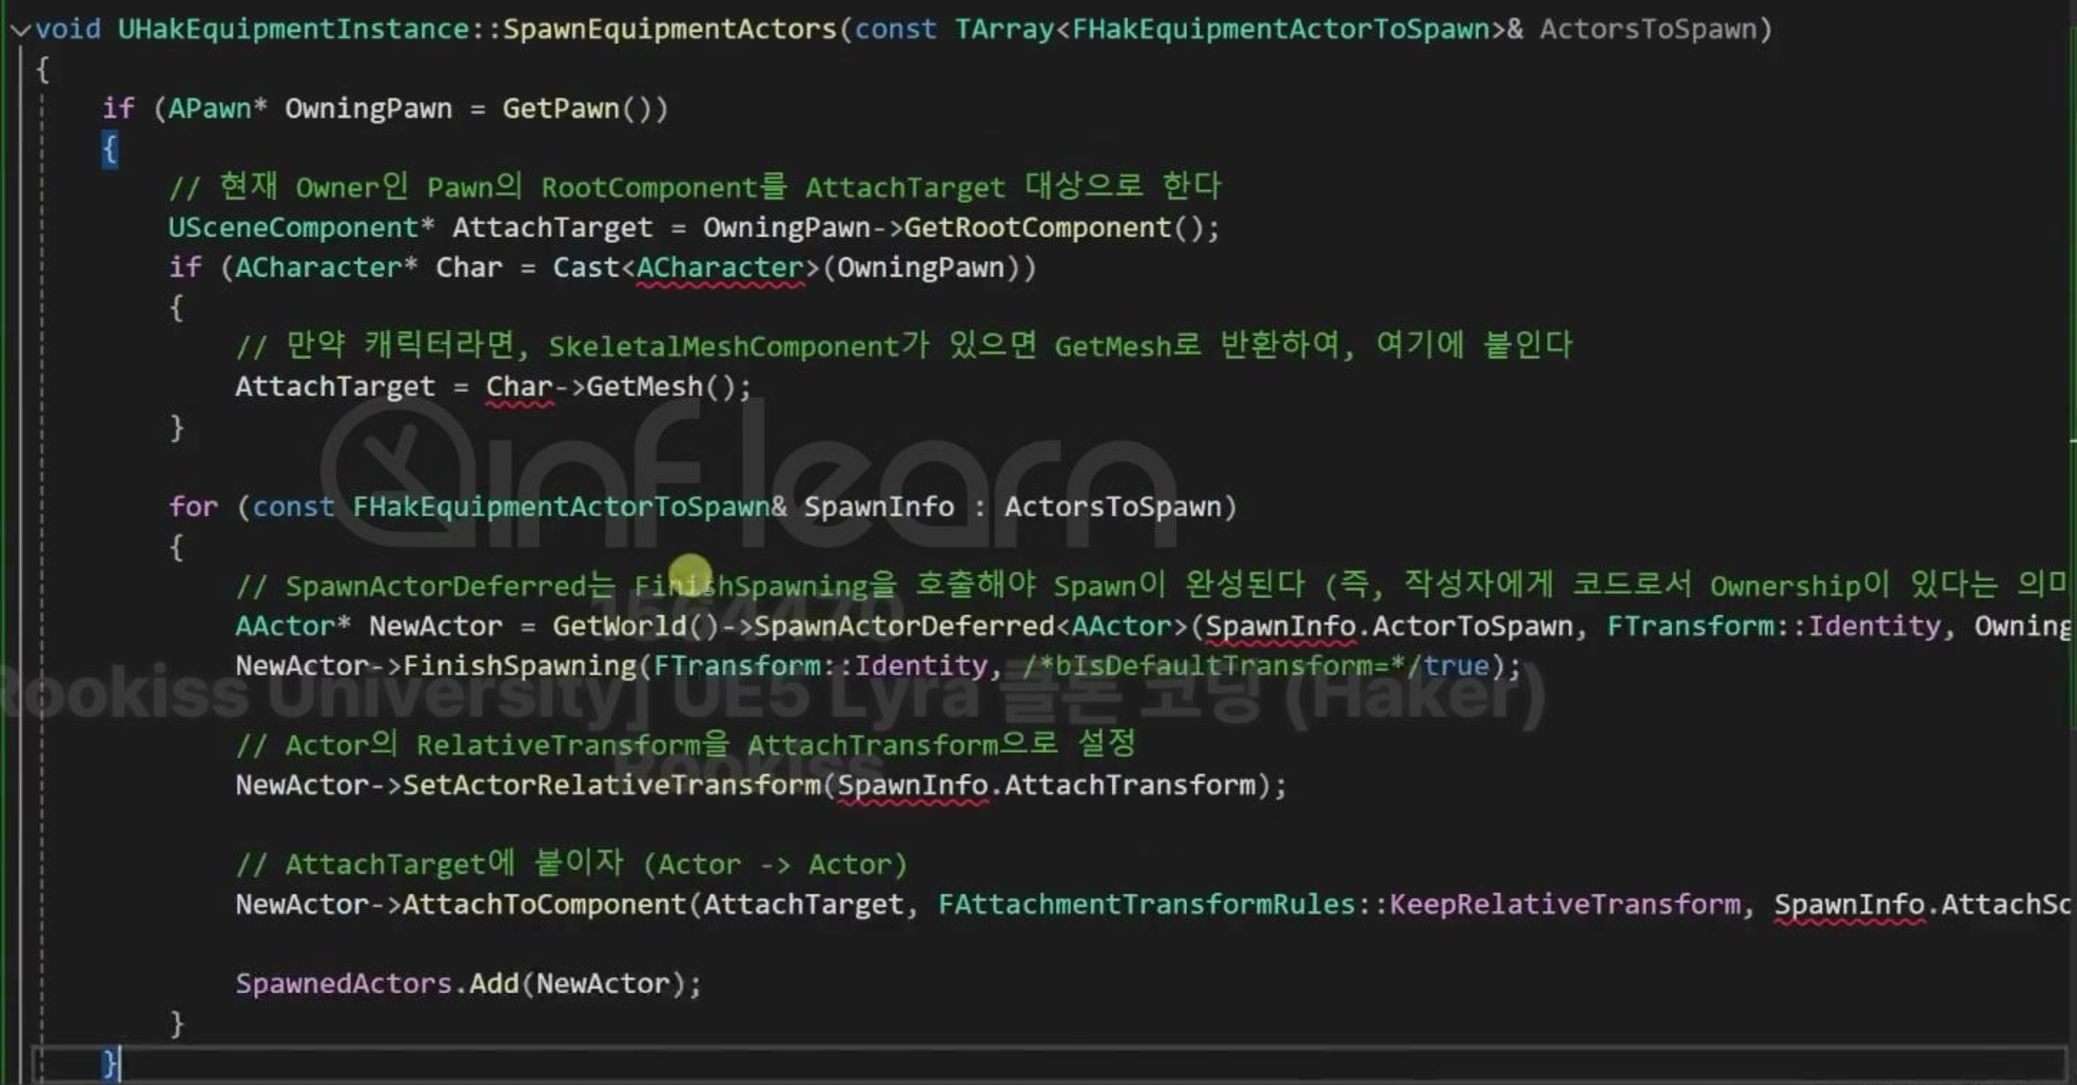Click the SpawnEquipmentActors function name

click(669, 29)
